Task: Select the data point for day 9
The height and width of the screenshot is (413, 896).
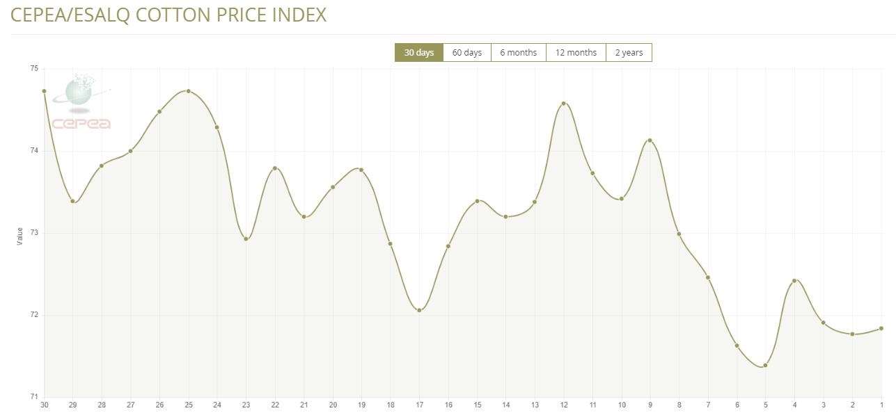Action: coord(650,140)
